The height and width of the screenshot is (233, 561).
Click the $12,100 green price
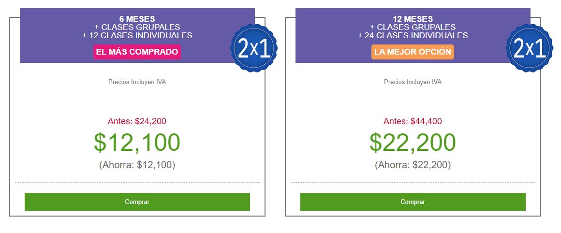(x=137, y=142)
